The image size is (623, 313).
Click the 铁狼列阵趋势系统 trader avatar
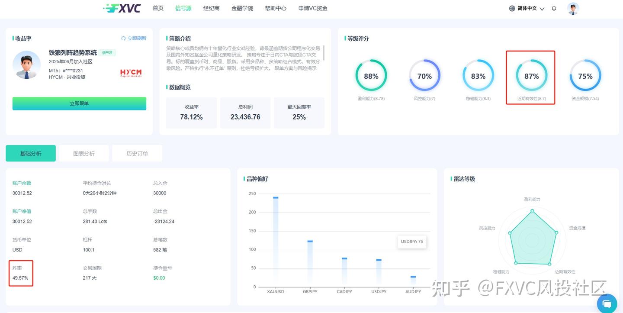tap(27, 65)
